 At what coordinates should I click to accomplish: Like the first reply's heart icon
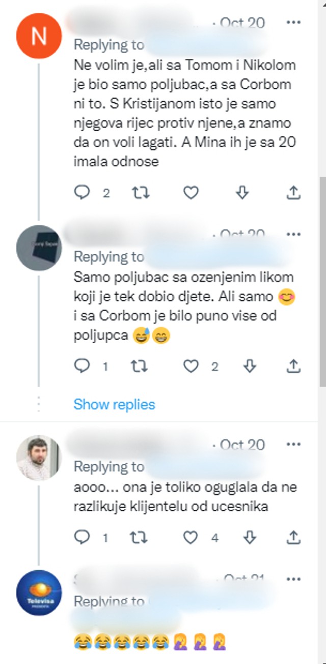(191, 193)
